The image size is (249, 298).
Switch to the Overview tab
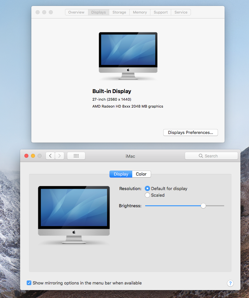pyautogui.click(x=77, y=12)
